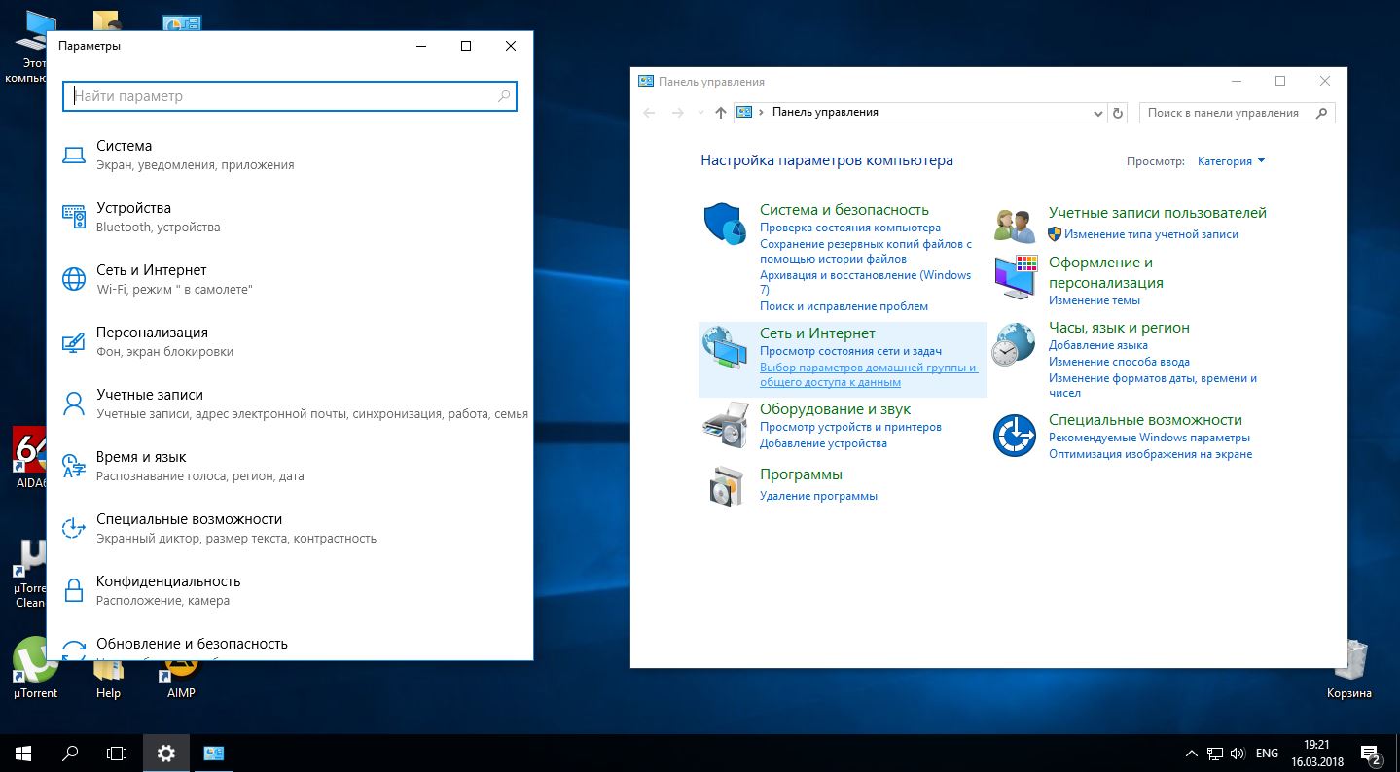
Task: Open the Система settings icon
Action: (74, 155)
